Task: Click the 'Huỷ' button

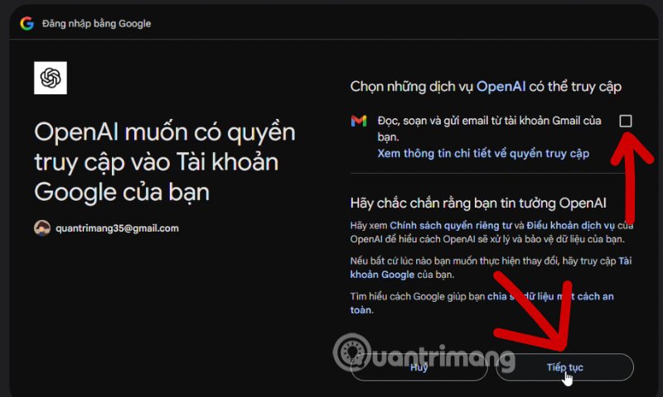Action: coord(419,367)
